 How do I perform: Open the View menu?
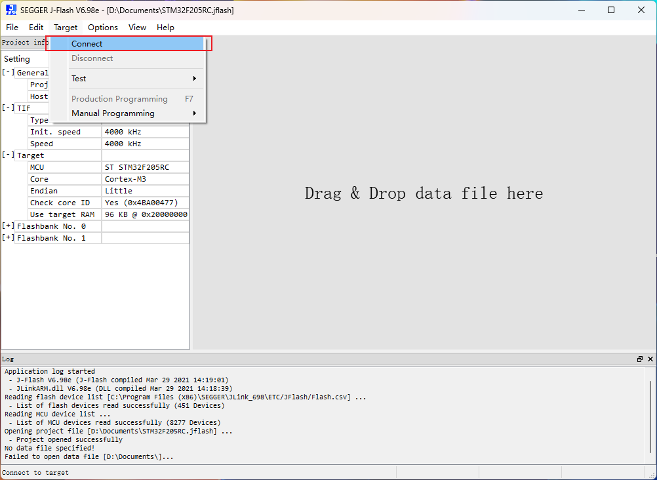pyautogui.click(x=138, y=28)
